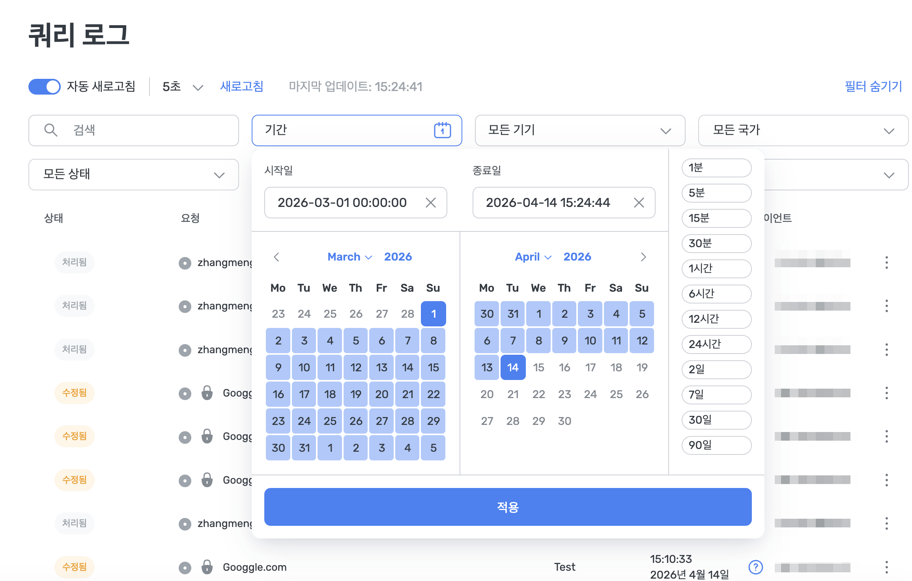Viewport: 912px width, 581px height.
Task: Expand the 모든 국가 dropdown
Action: coord(803,130)
